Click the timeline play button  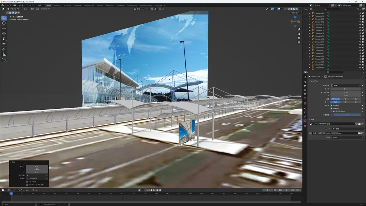tap(154, 190)
